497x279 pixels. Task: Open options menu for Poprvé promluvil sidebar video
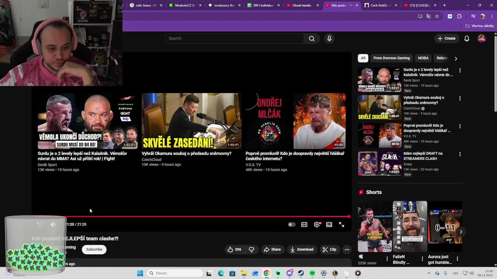[x=460, y=126]
